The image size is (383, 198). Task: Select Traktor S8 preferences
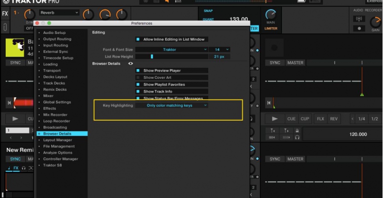[x=53, y=166]
